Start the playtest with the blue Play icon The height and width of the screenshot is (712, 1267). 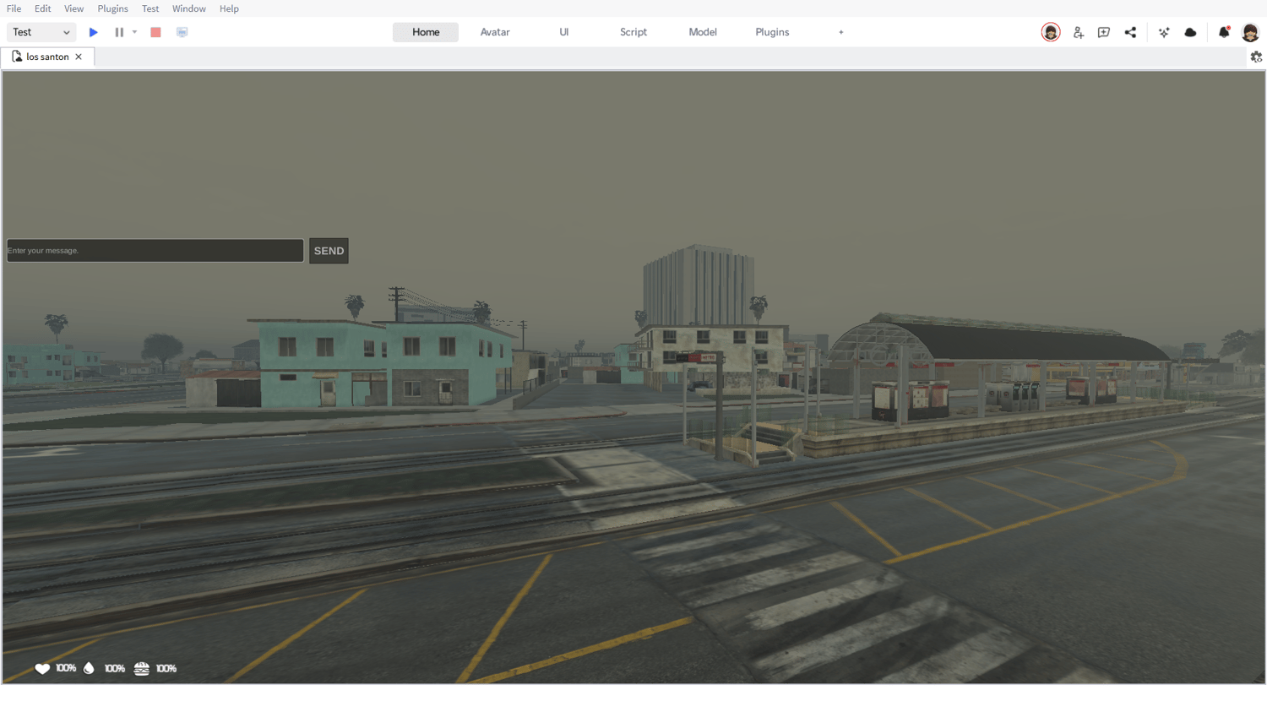[94, 32]
